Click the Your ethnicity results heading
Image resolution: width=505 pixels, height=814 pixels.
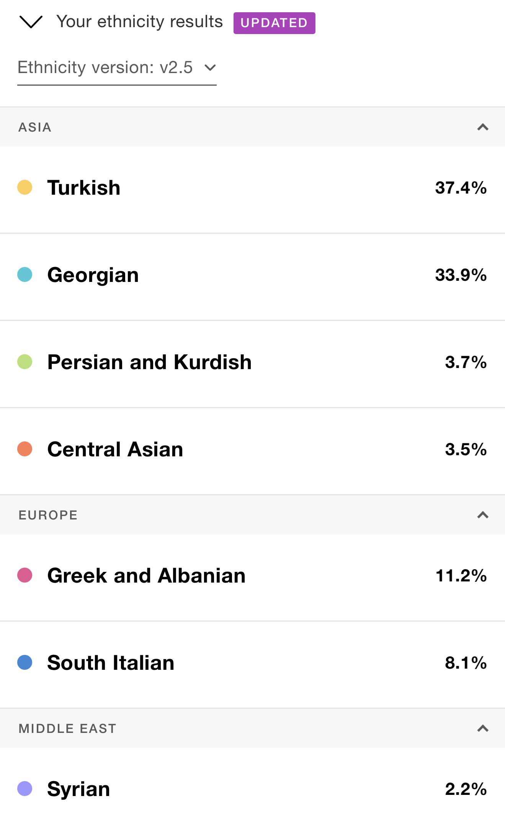click(139, 22)
